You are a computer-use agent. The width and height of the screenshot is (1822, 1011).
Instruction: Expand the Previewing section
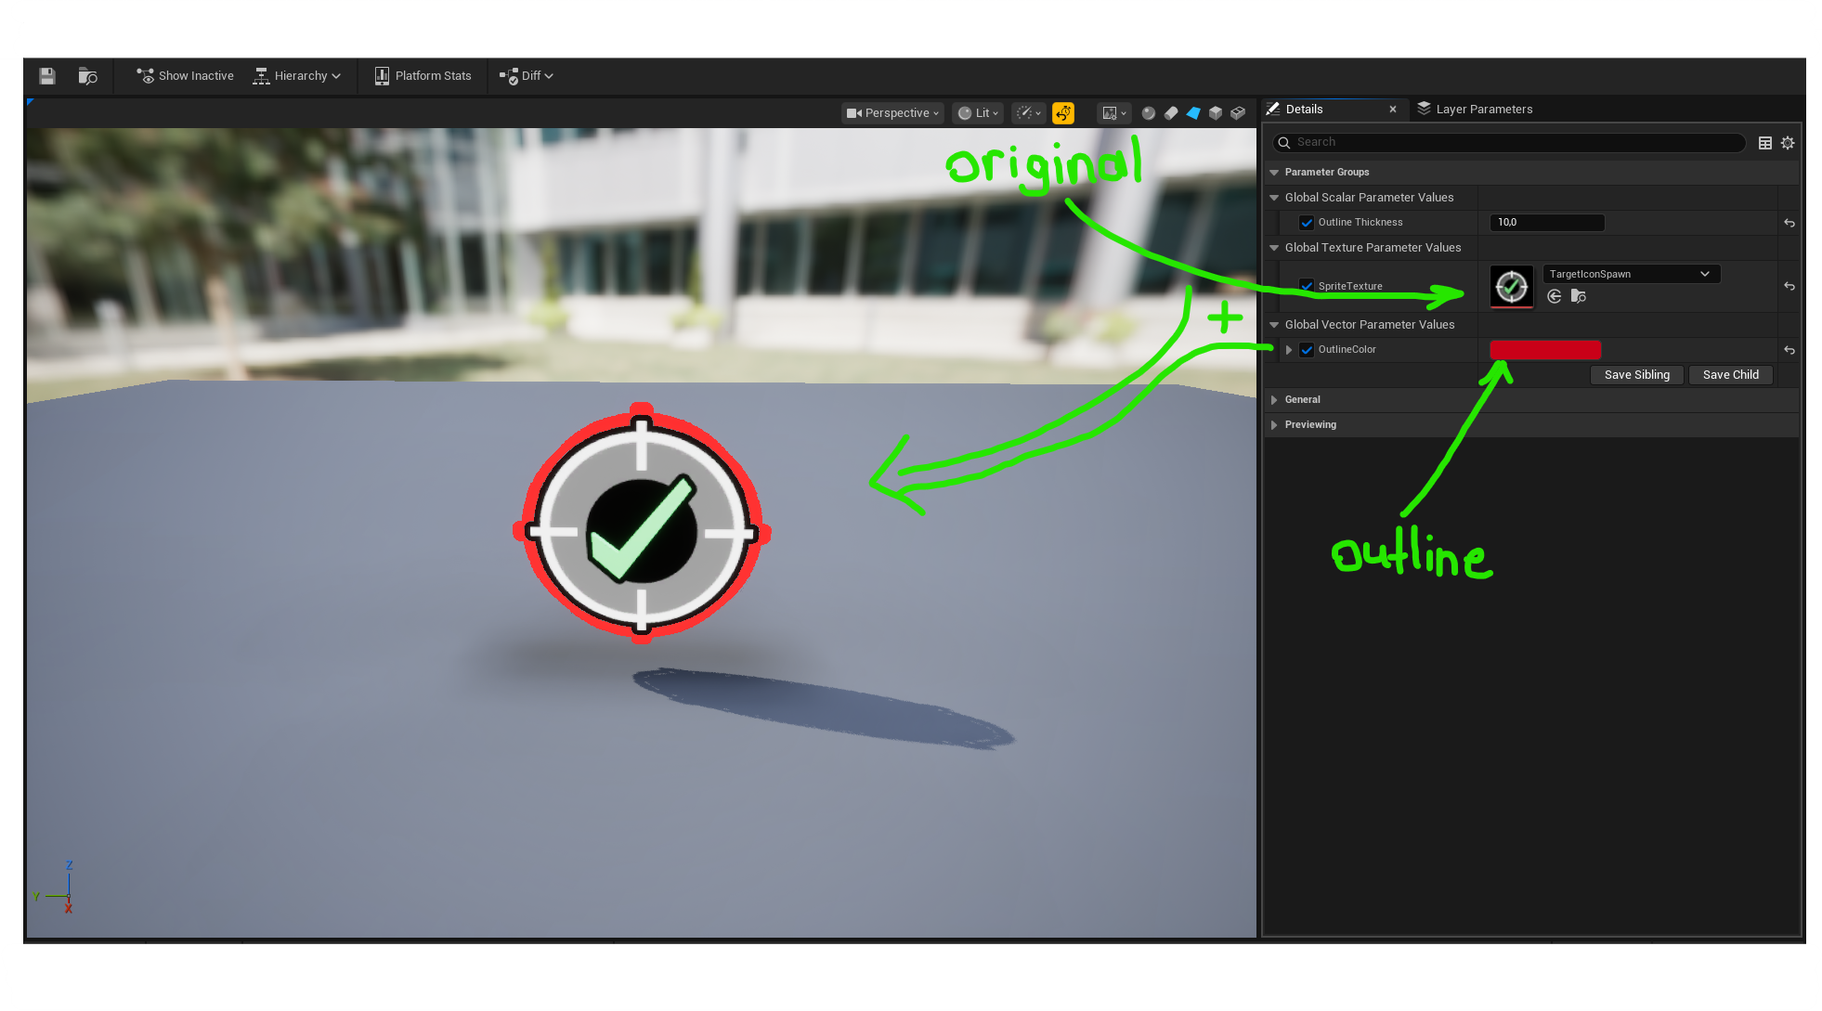1275,425
